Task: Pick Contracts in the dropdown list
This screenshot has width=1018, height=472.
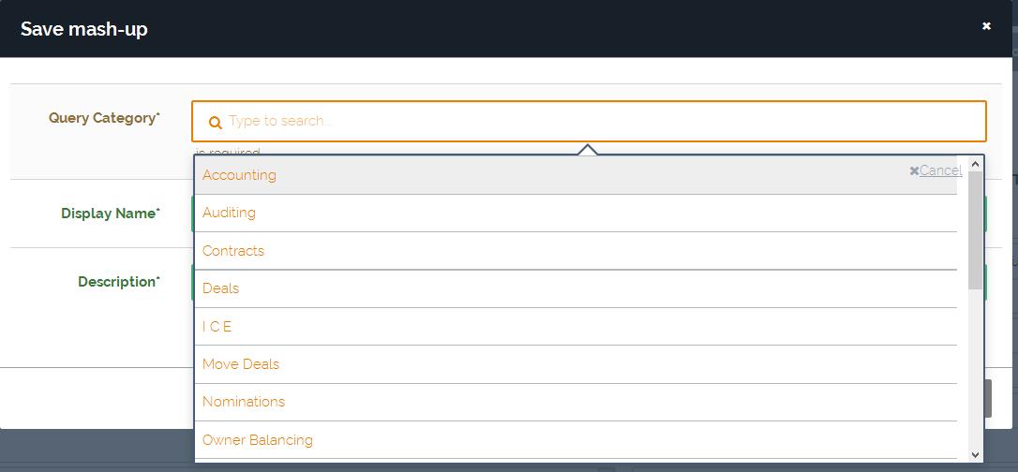Action: pos(233,251)
